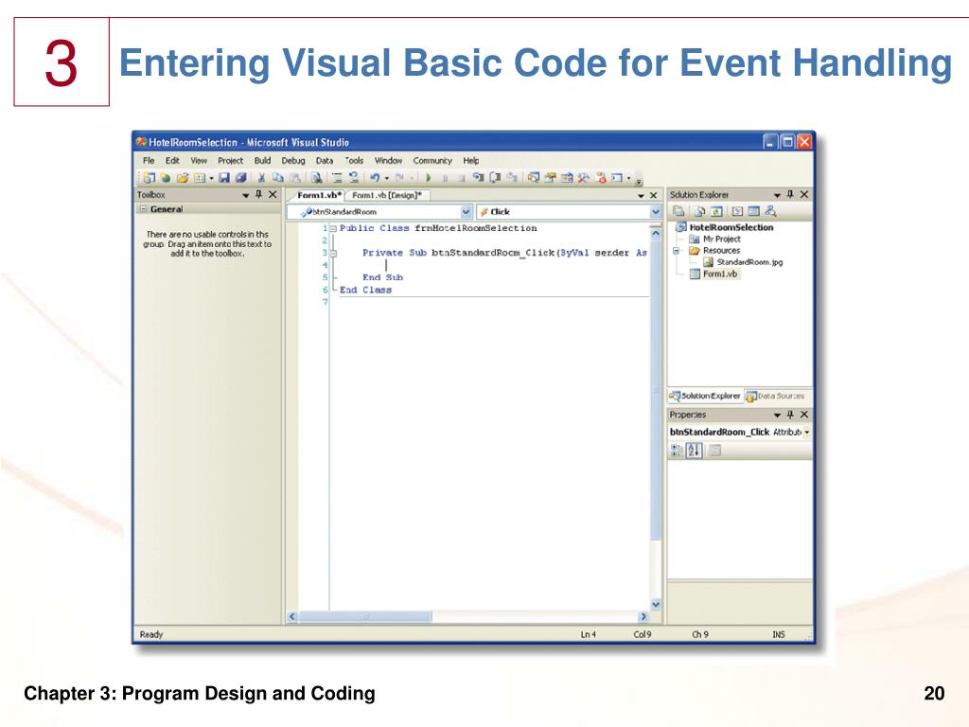Viewport: 969px width, 727px height.
Task: Open Properties object selector dropdown
Action: point(806,432)
